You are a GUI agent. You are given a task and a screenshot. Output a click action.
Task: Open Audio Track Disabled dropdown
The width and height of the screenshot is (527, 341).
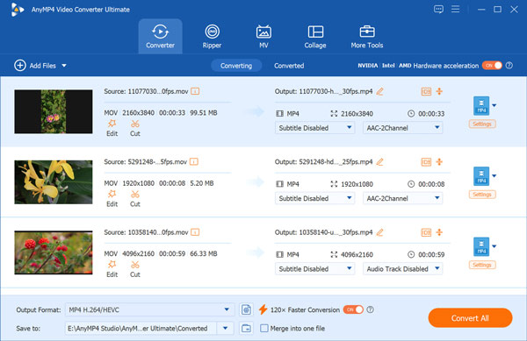click(402, 268)
